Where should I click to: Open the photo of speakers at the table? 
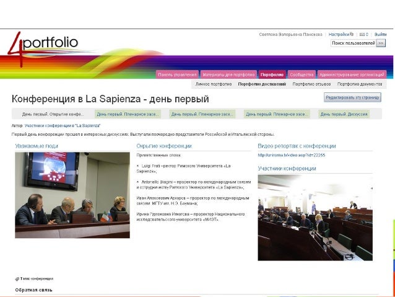click(72, 195)
